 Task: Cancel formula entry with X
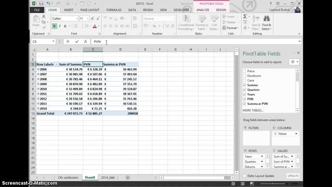tap(68, 42)
